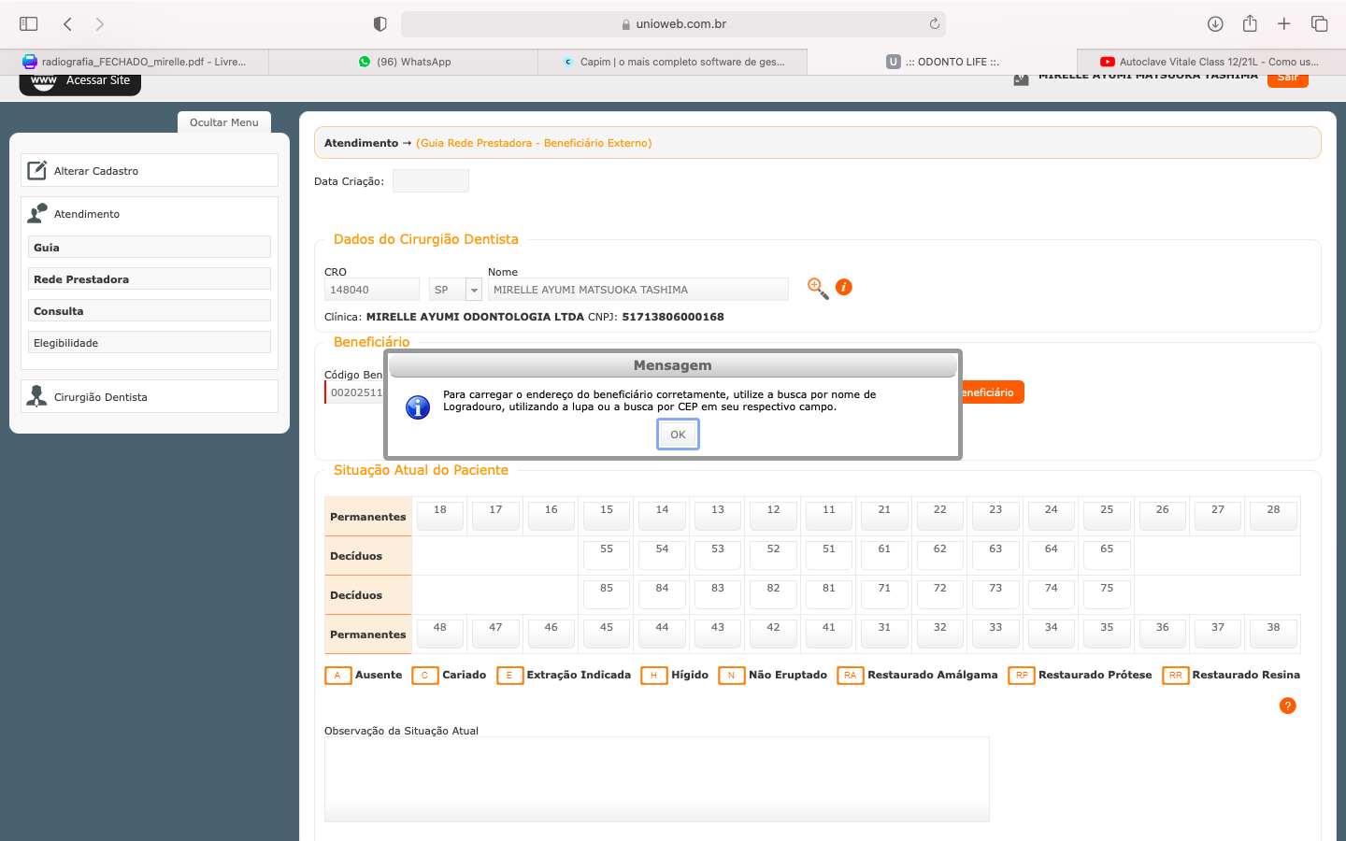Open the CRO state SP dropdown
This screenshot has width=1346, height=841.
[x=474, y=290]
